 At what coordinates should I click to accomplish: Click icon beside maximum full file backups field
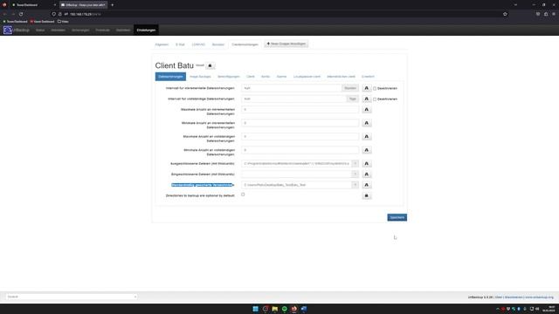[366, 137]
